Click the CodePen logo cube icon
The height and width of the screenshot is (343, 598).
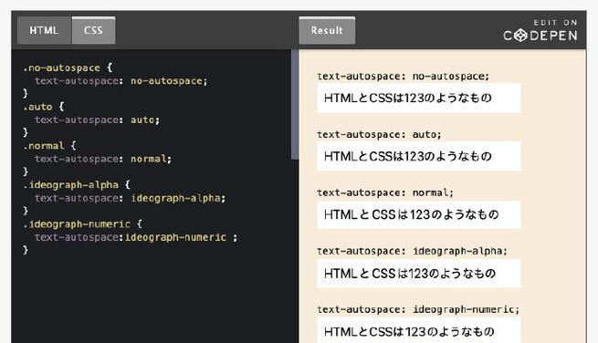click(x=520, y=36)
